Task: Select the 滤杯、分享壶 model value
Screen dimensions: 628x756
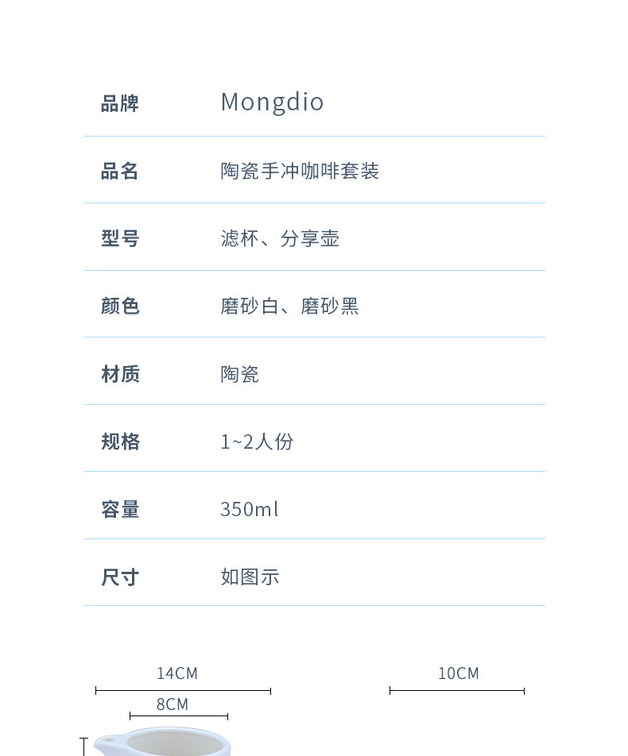Action: (x=280, y=238)
